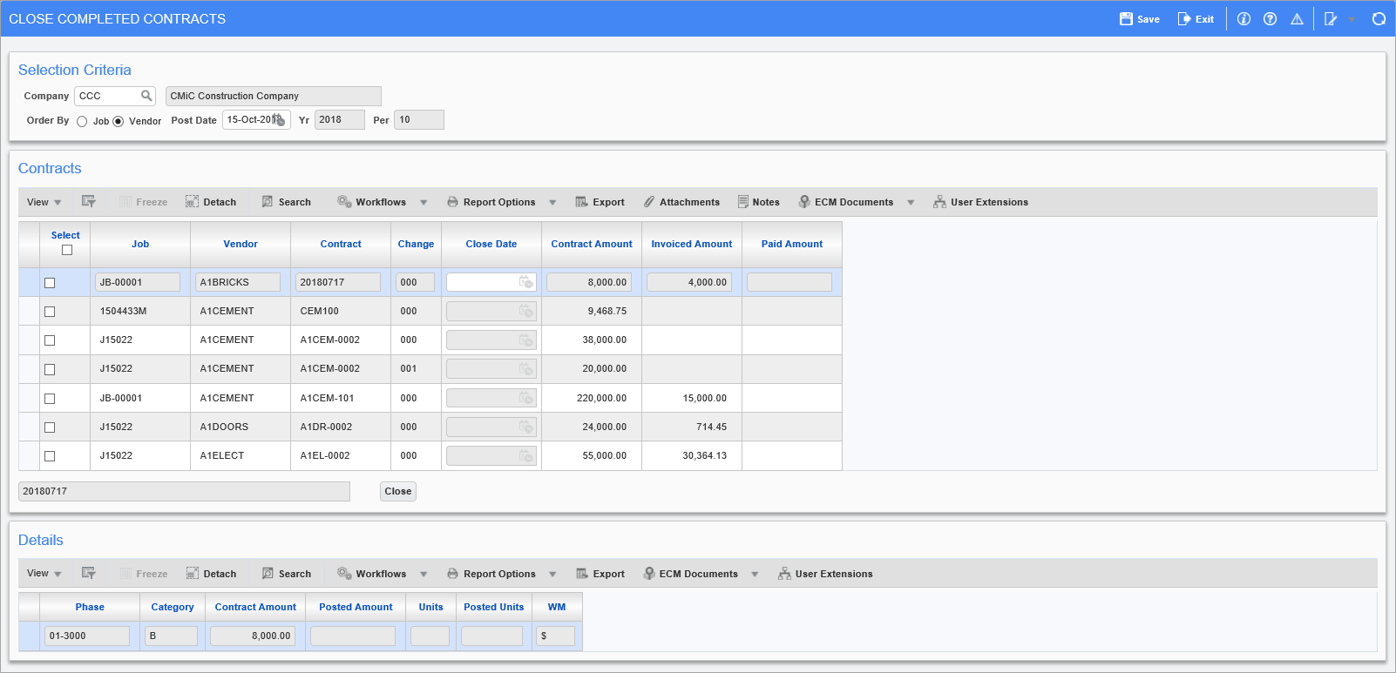Click the refresh icon in top bar
1396x673 pixels.
click(x=1379, y=19)
